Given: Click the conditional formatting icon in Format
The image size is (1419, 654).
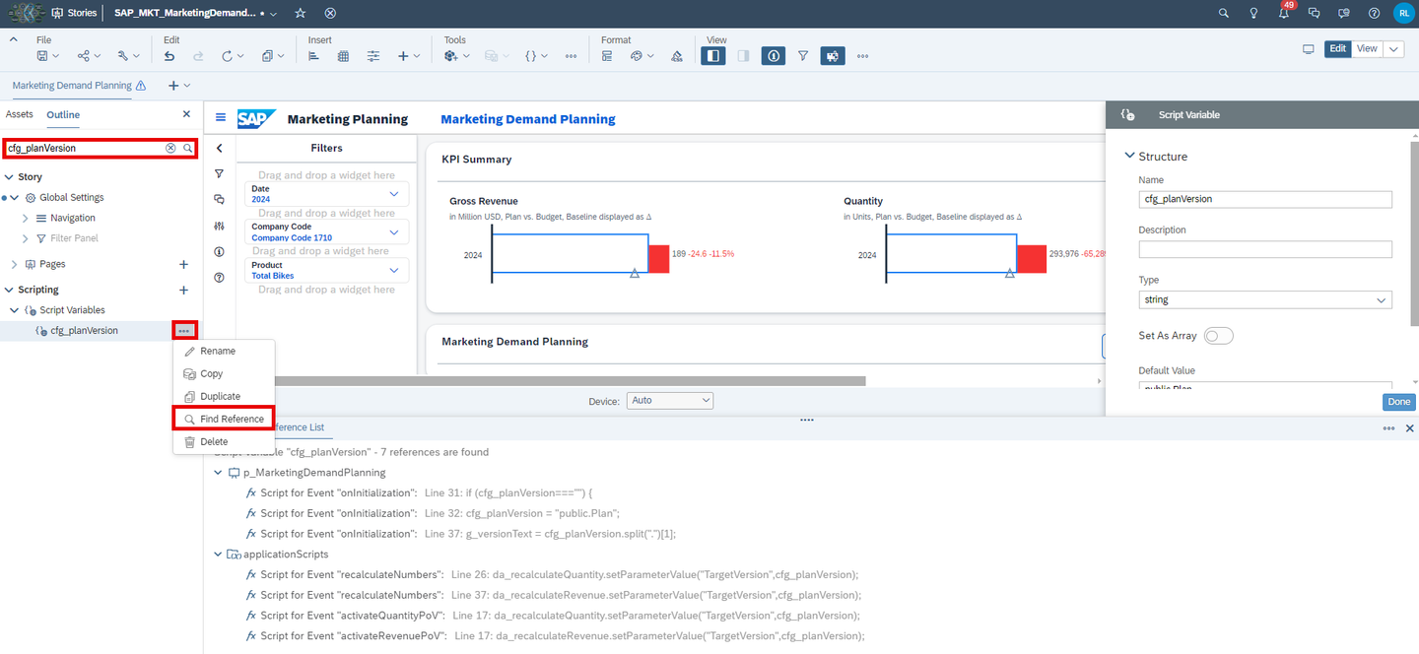Looking at the screenshot, I should coord(677,56).
